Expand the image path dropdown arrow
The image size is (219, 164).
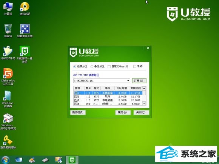pyautogui.click(x=128, y=81)
